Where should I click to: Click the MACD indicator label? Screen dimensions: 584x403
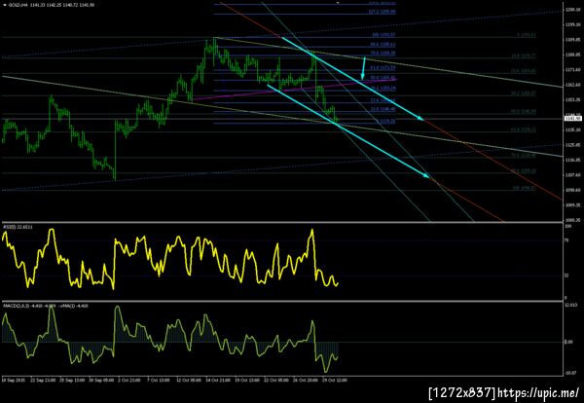[x=46, y=306]
